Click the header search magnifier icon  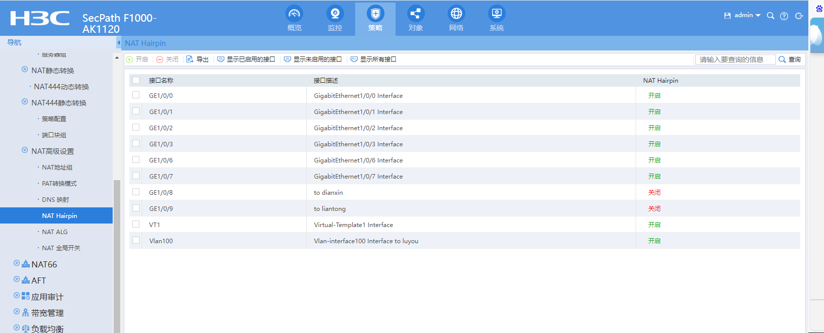coord(770,16)
